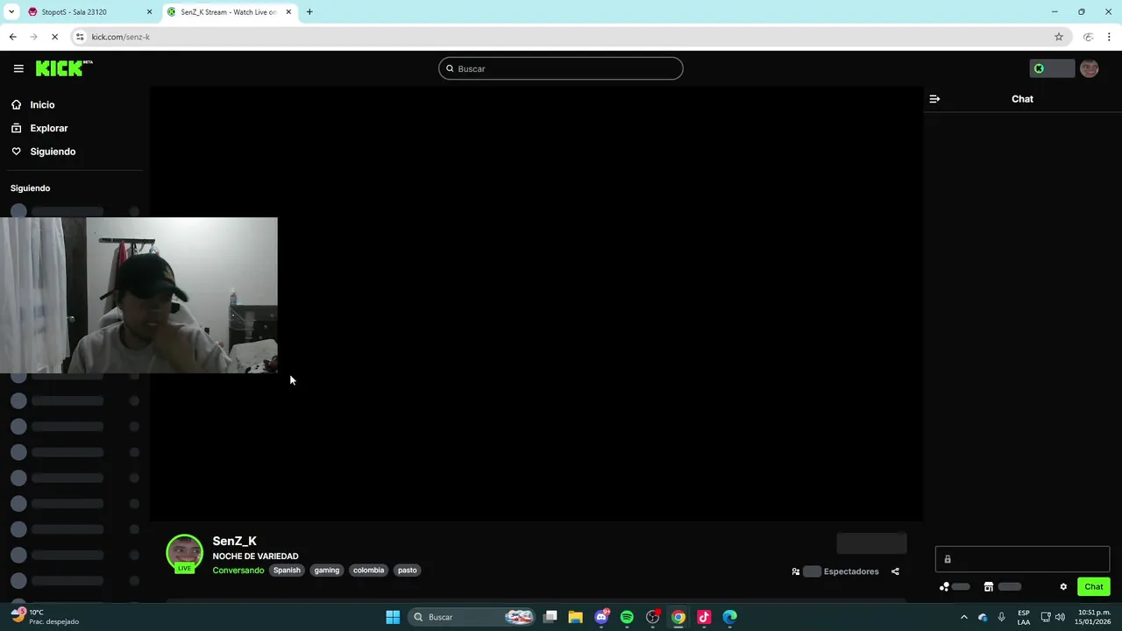The image size is (1122, 631).
Task: Open the Windows Start menu
Action: (393, 617)
